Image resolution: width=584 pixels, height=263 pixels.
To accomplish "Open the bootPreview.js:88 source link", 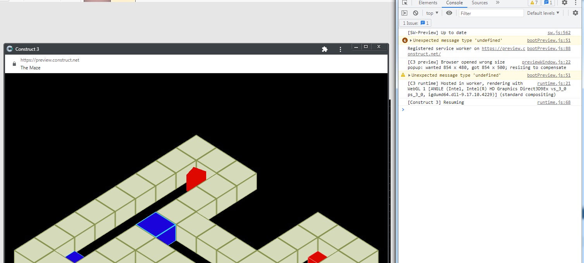I will pos(549,48).
